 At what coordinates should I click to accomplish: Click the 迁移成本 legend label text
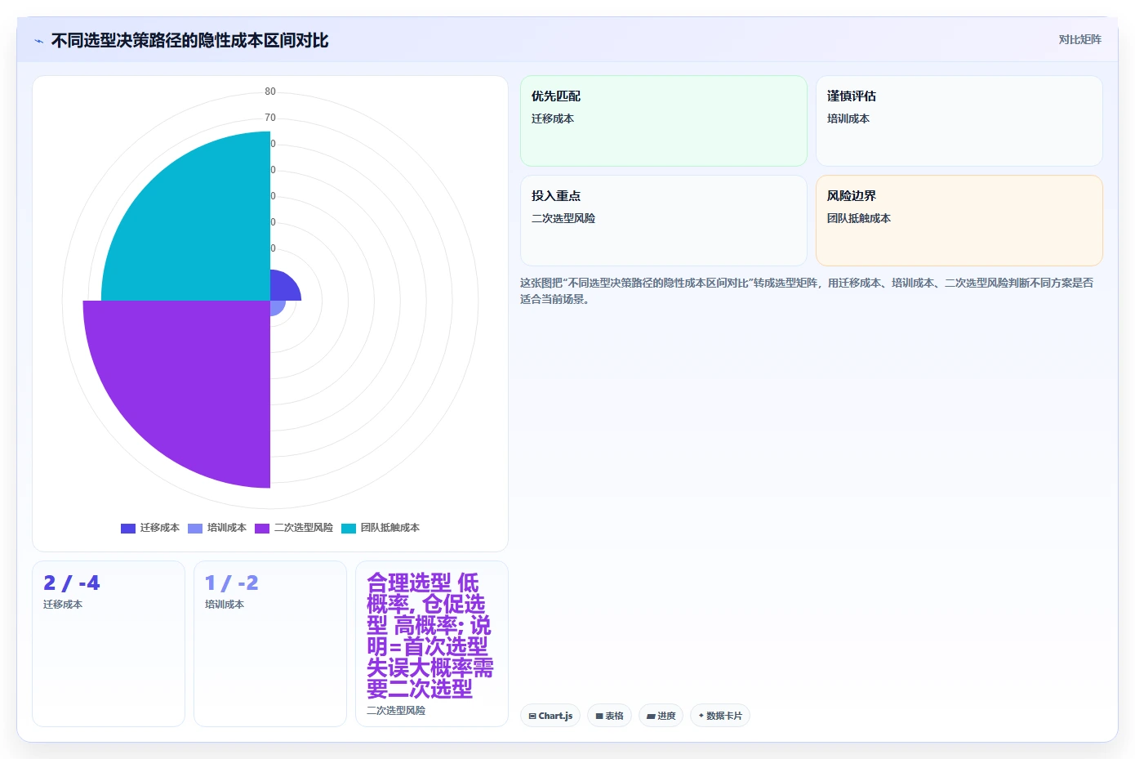click(159, 528)
